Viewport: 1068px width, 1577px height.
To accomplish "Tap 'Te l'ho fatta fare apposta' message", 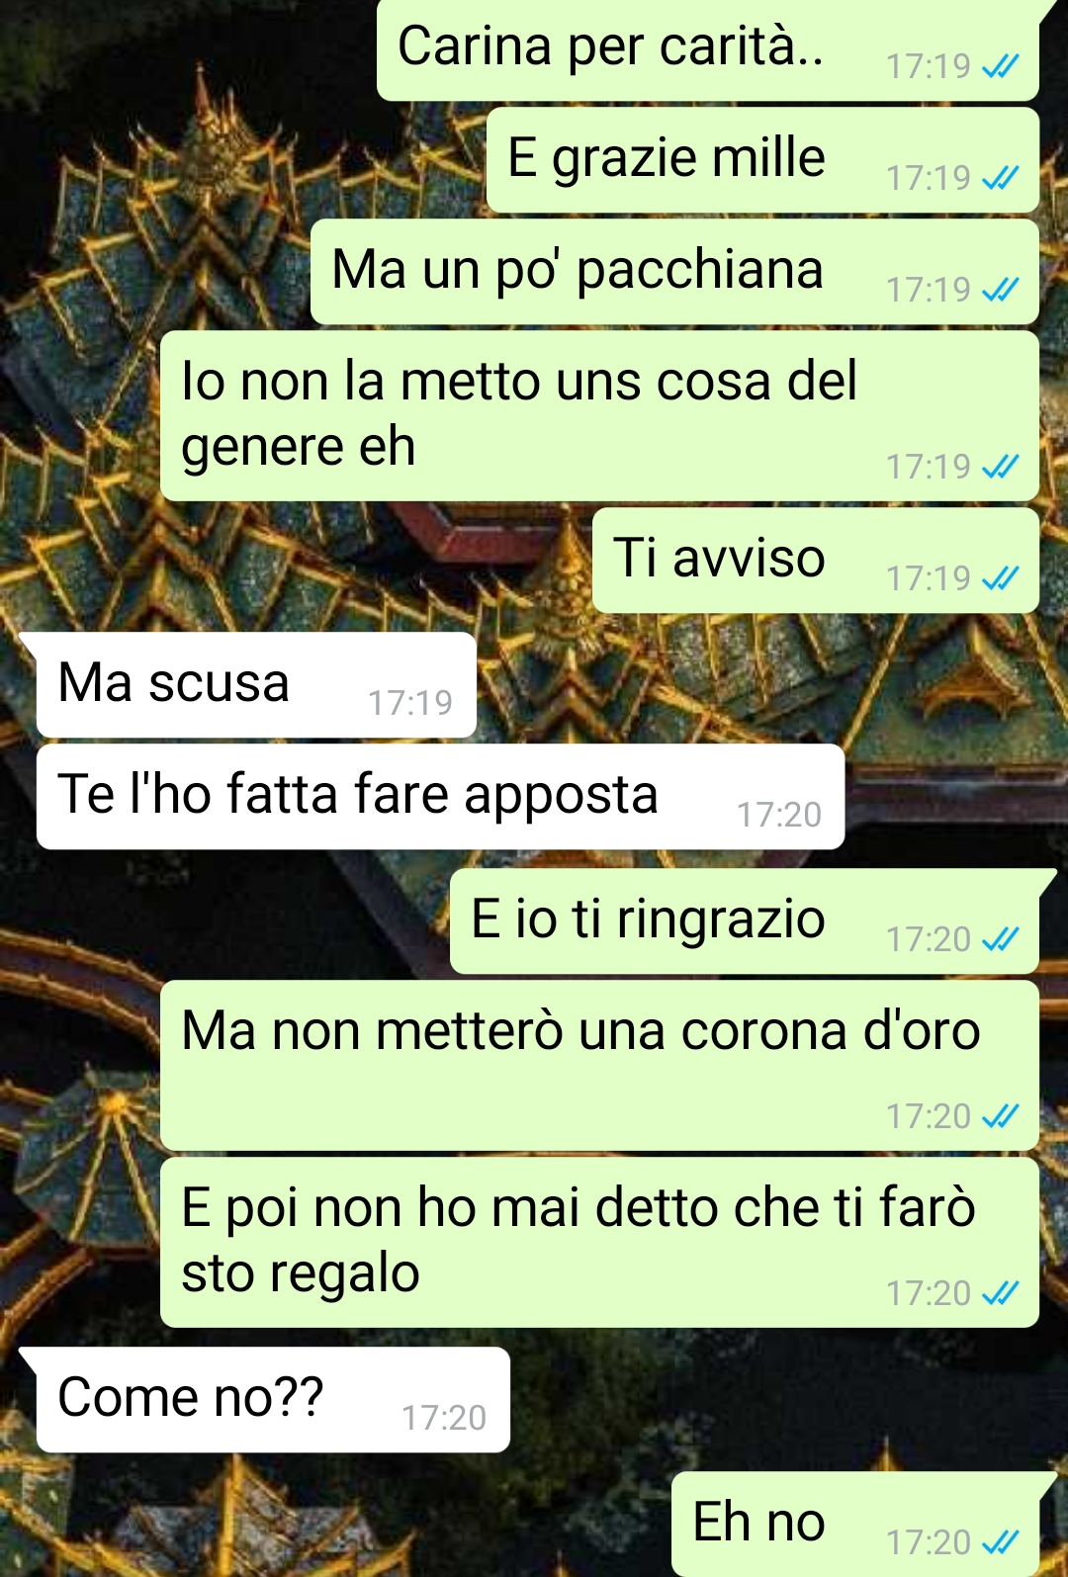I will [x=440, y=797].
